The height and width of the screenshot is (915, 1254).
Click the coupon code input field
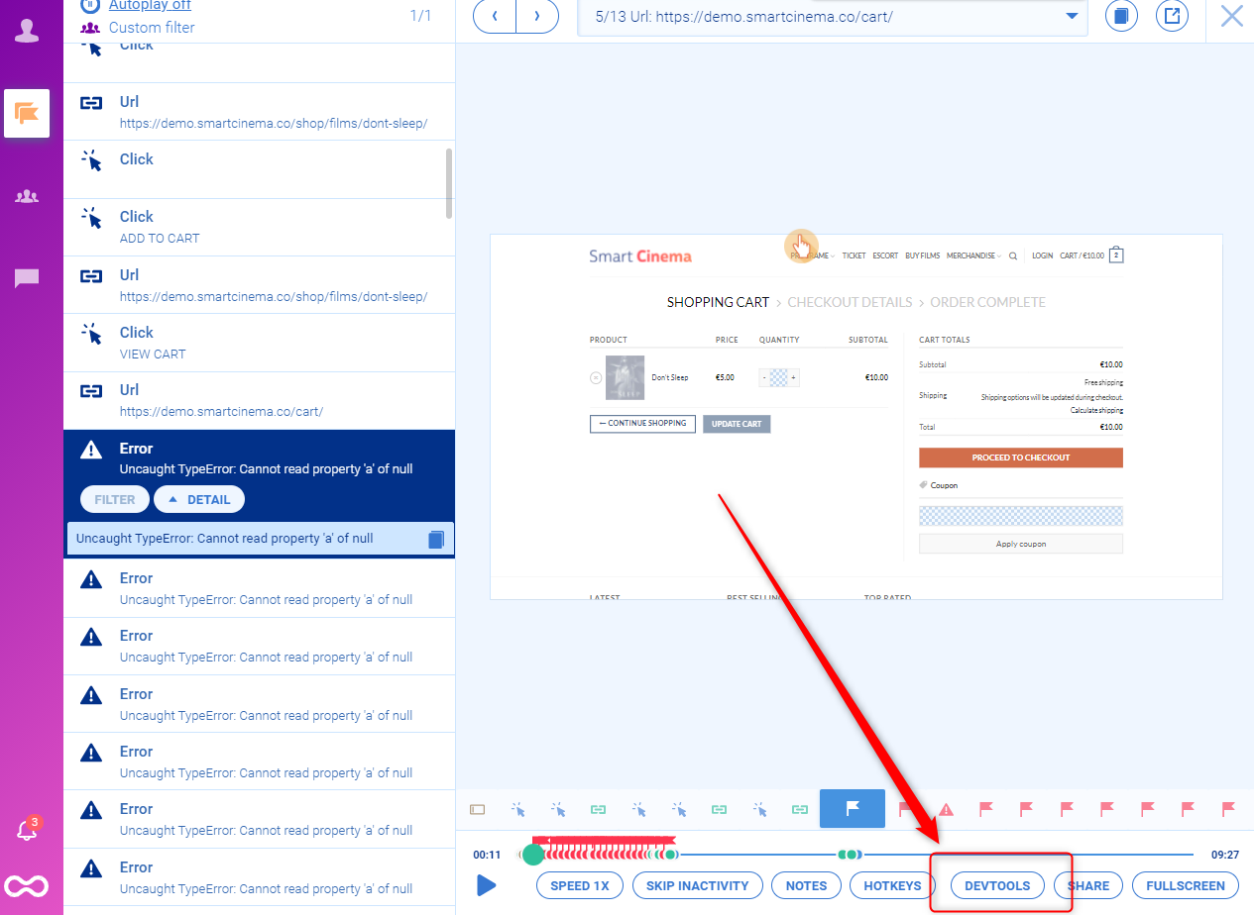tap(1021, 516)
